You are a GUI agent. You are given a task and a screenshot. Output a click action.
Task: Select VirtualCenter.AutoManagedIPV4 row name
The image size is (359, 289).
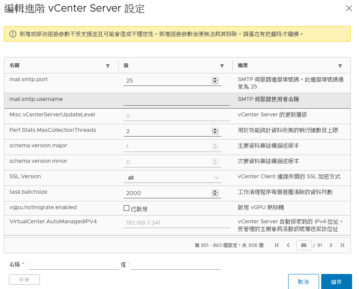pos(53,222)
